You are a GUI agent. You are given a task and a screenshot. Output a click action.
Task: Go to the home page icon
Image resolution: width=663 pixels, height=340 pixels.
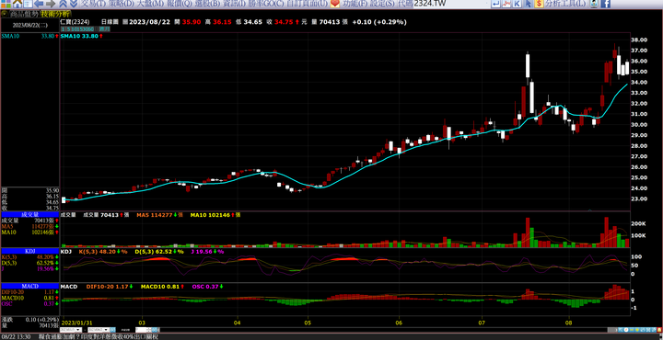point(17,4)
